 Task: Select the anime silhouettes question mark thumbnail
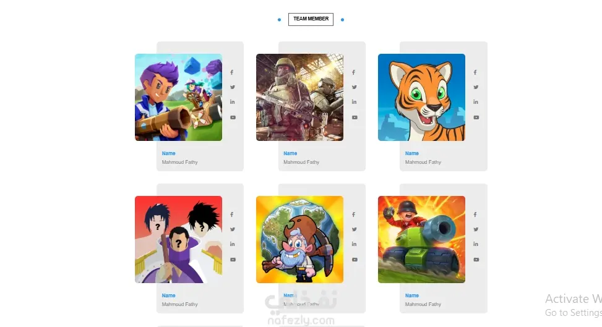click(x=179, y=239)
